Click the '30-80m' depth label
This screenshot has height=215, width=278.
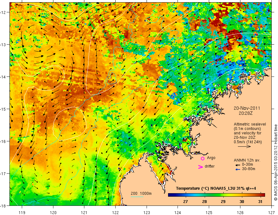pos(249,169)
